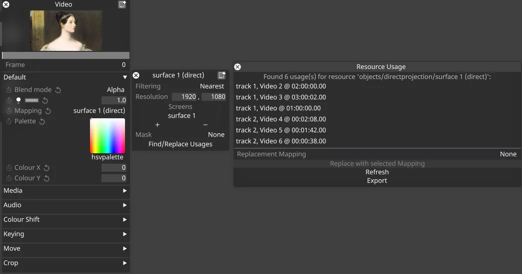Open the notes icon in Video panel header

tap(122, 4)
